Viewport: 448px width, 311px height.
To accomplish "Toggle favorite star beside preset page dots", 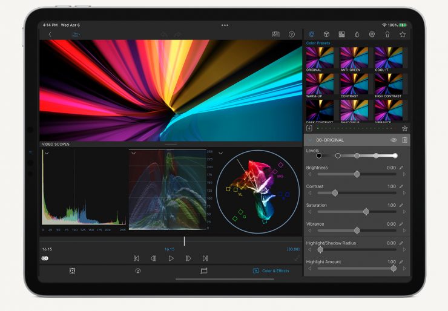I will pyautogui.click(x=404, y=128).
